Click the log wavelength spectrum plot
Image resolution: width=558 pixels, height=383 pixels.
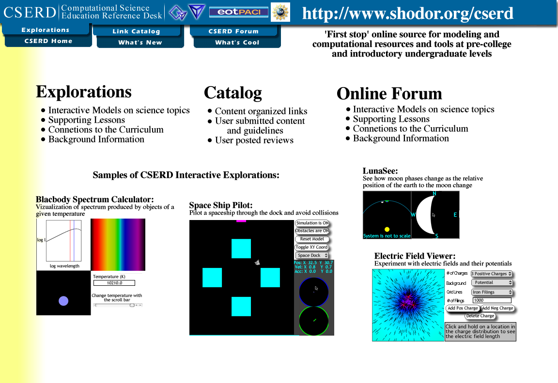[63, 241]
